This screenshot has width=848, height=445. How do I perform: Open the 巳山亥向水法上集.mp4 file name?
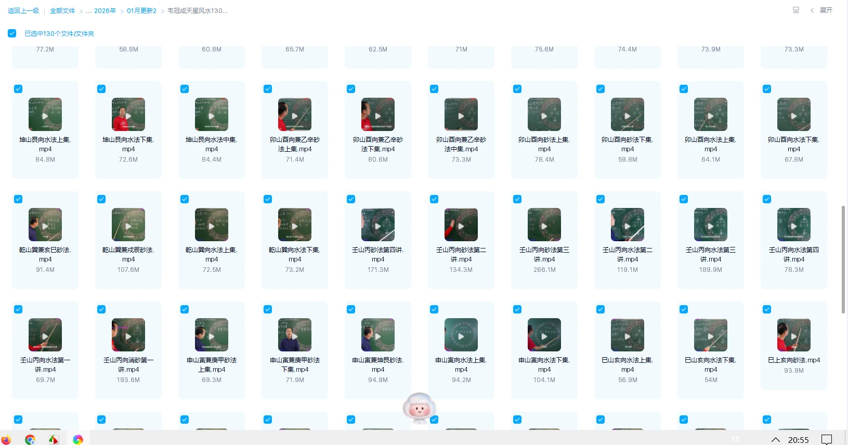(628, 365)
